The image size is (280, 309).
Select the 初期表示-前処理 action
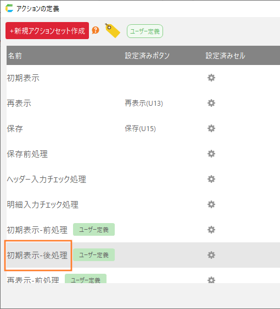pyautogui.click(x=37, y=230)
